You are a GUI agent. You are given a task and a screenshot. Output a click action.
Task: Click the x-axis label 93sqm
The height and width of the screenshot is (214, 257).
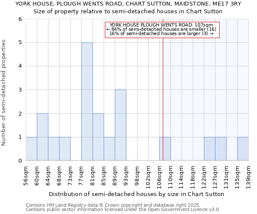click(126, 176)
